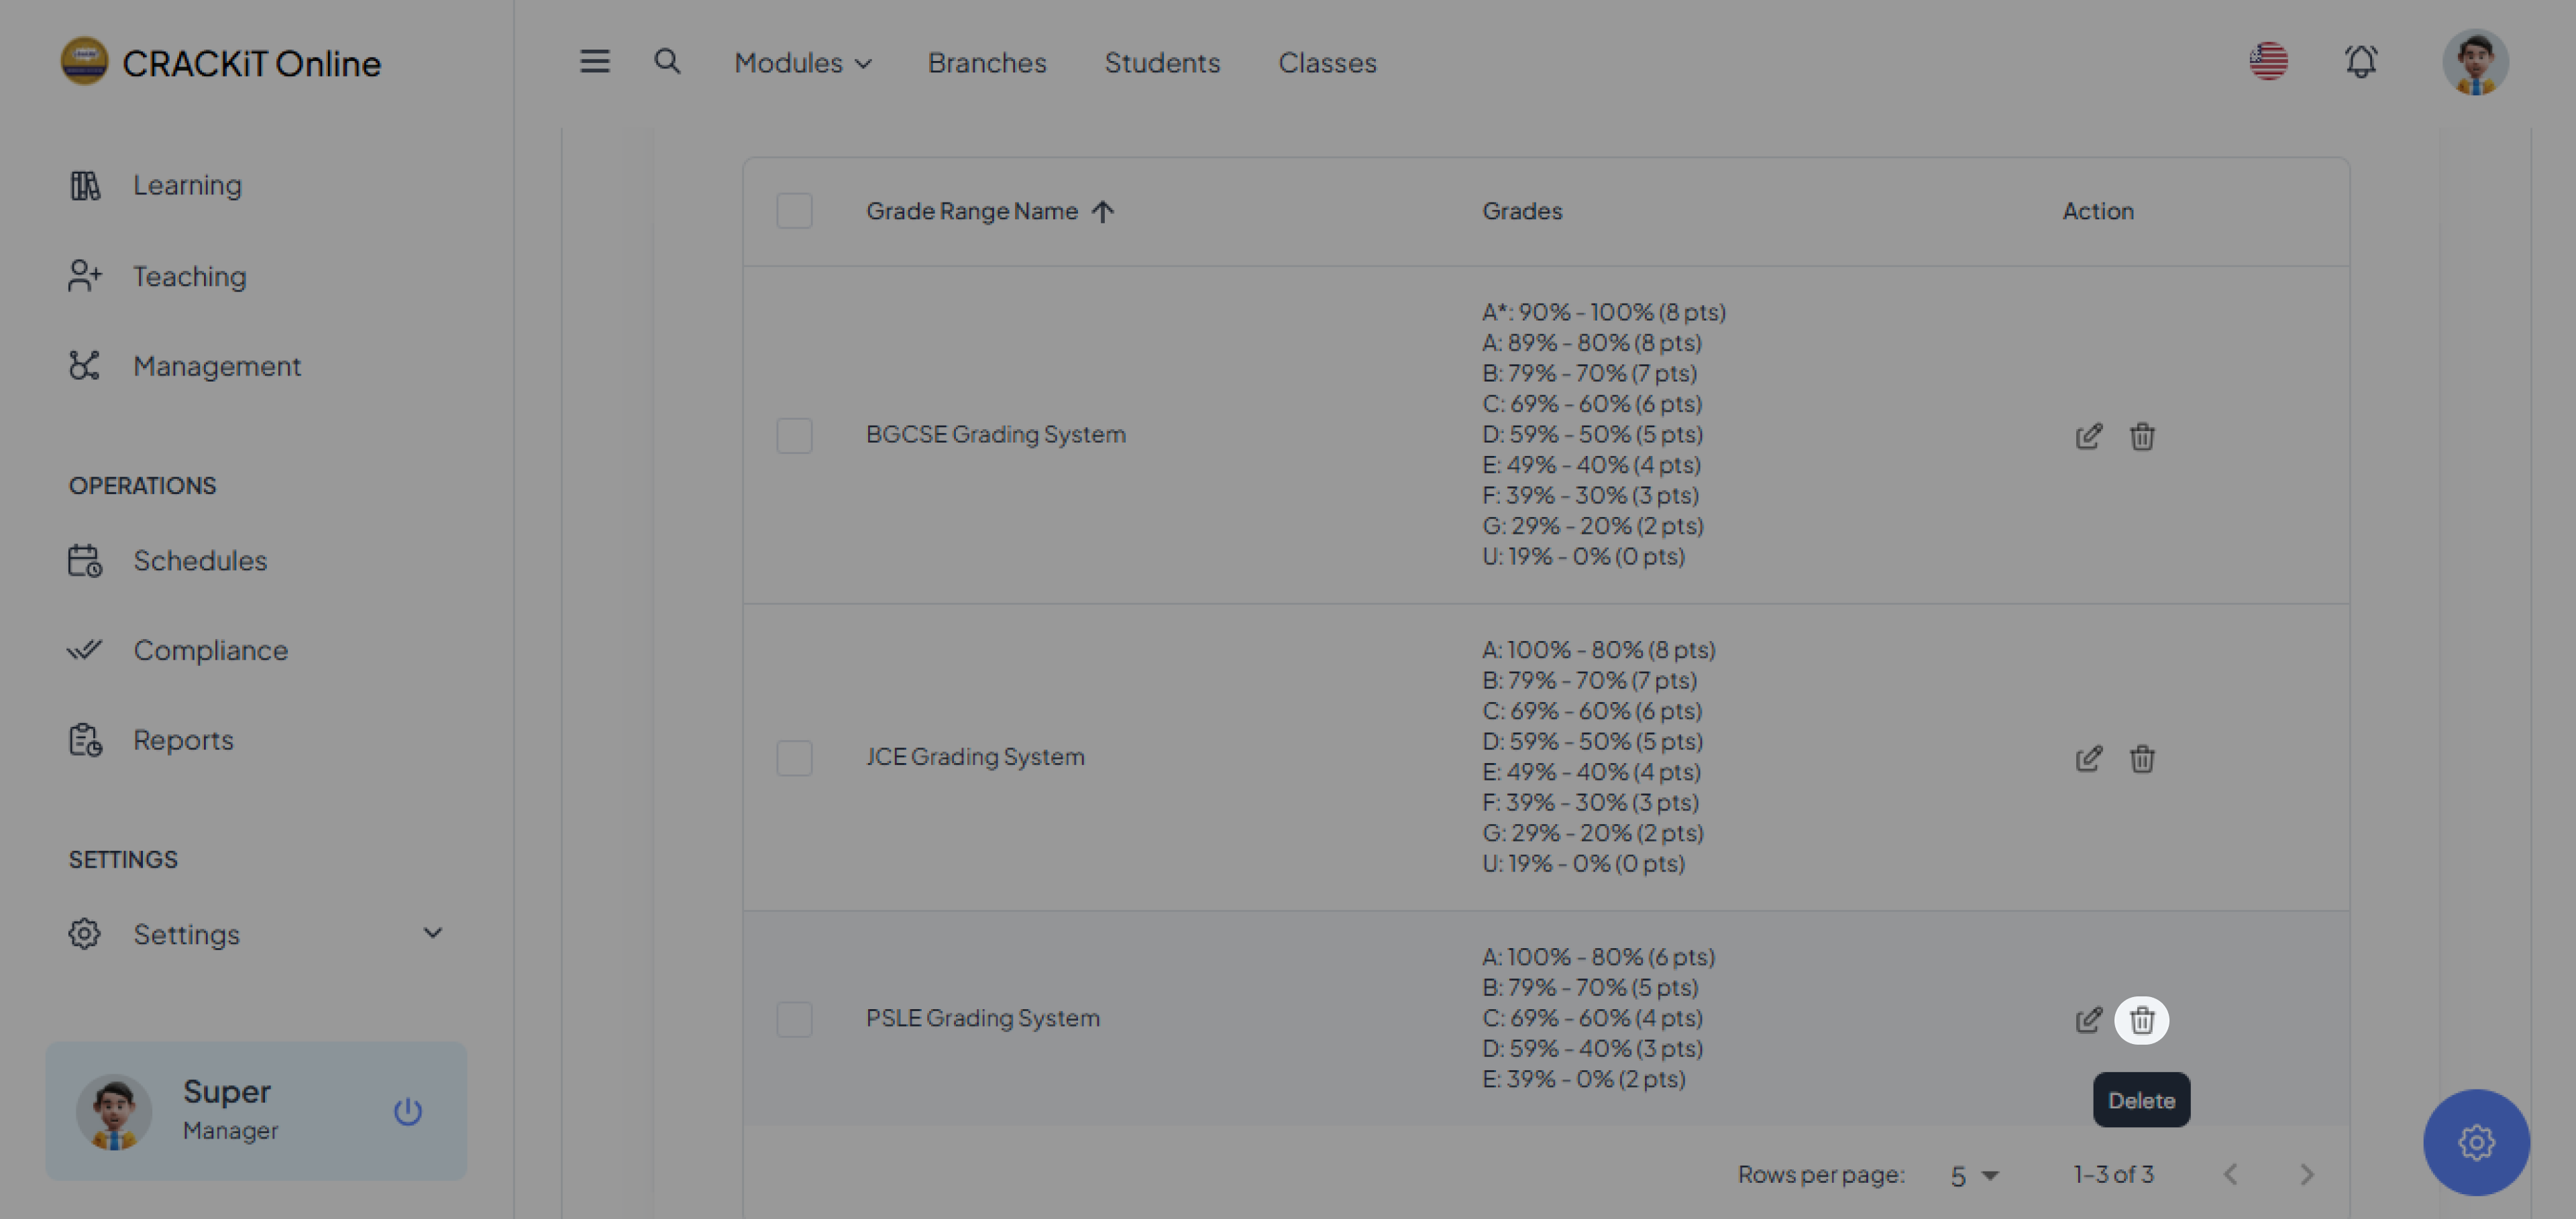The image size is (2576, 1219).
Task: Check the BGCSE Grading System checkbox
Action: click(794, 436)
